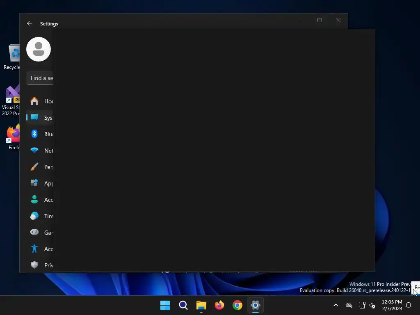Launch Firefox from the taskbar
The width and height of the screenshot is (420, 315).
pyautogui.click(x=219, y=305)
